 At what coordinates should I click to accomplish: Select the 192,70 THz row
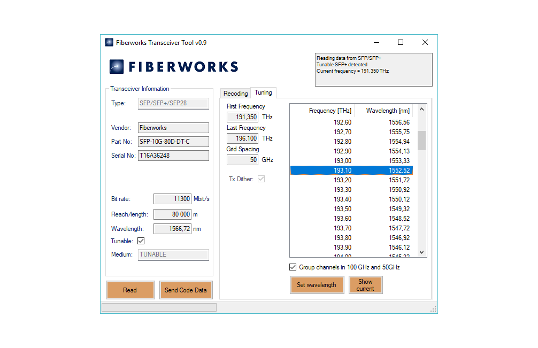351,132
